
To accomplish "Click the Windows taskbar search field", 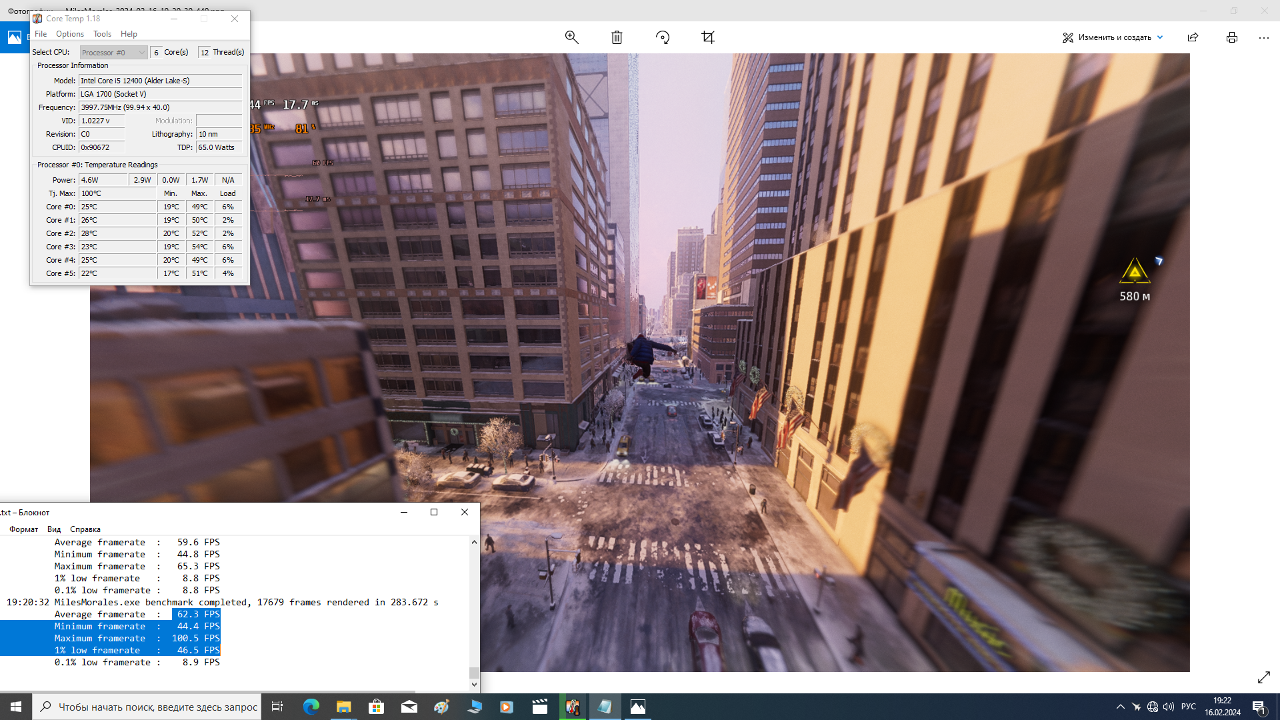I will coord(147,707).
